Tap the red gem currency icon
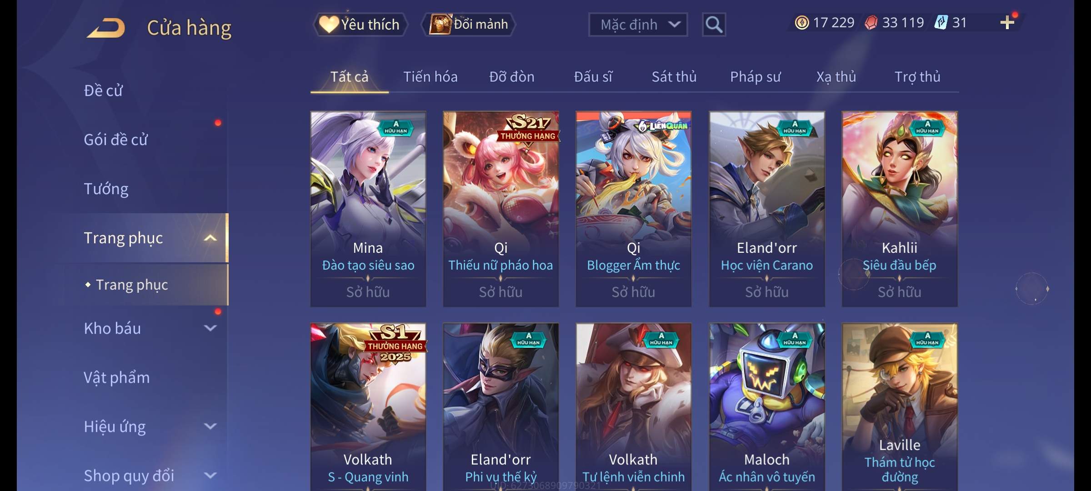This screenshot has height=491, width=1091. coord(871,23)
